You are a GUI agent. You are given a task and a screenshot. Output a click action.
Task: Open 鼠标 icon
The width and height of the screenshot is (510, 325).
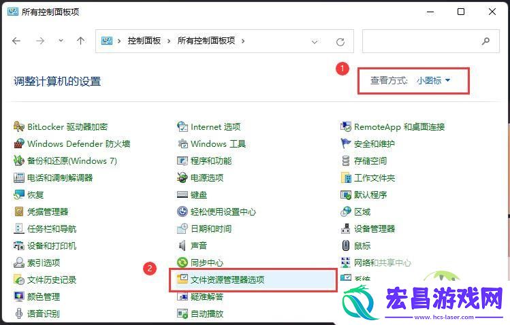(346, 245)
